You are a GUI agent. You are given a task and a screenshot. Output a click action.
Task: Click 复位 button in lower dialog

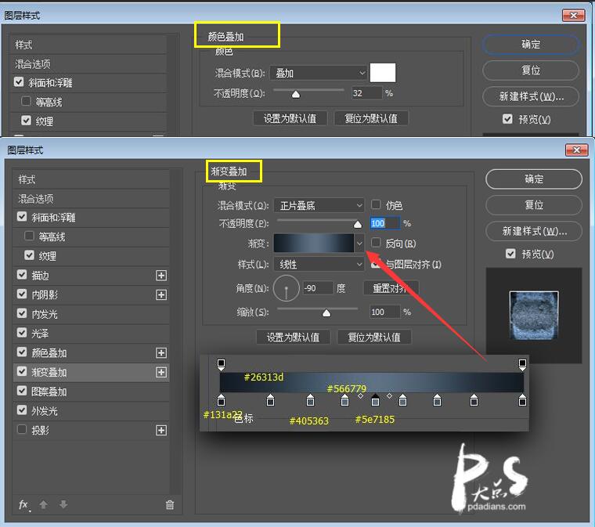(533, 205)
